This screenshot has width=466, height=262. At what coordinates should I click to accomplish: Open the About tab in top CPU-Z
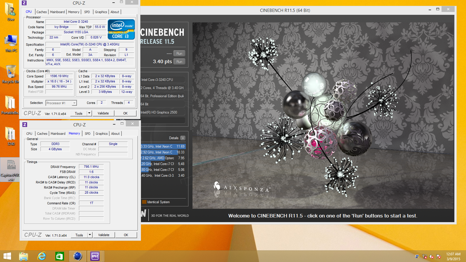click(x=115, y=12)
